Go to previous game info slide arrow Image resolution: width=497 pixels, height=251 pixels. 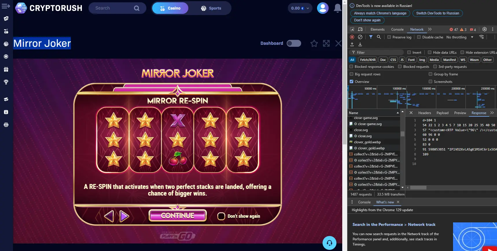pos(109,216)
